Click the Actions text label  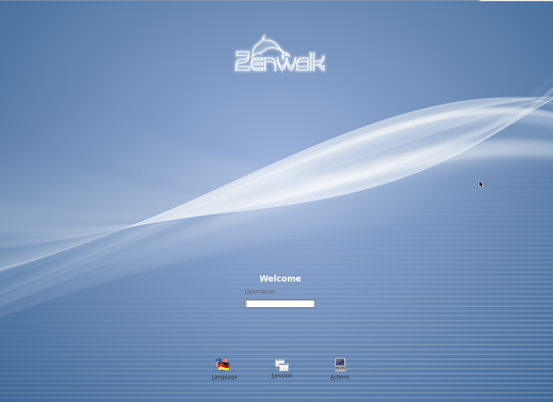click(x=340, y=377)
